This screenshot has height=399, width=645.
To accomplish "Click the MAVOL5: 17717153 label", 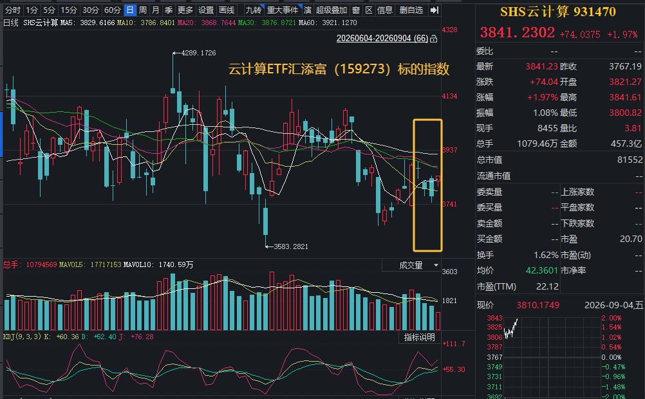I will [x=90, y=264].
